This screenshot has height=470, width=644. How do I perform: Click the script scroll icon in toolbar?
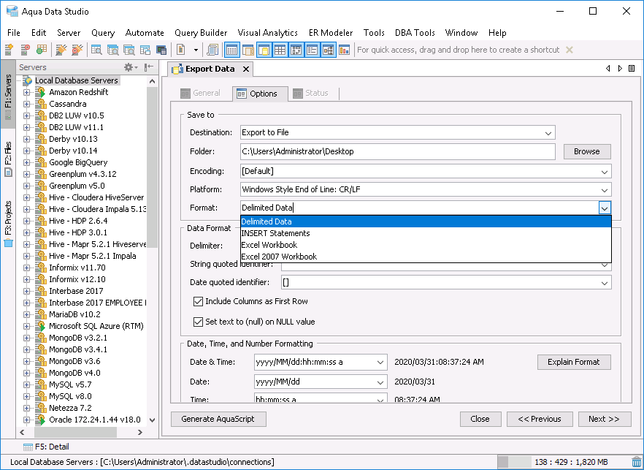click(212, 50)
